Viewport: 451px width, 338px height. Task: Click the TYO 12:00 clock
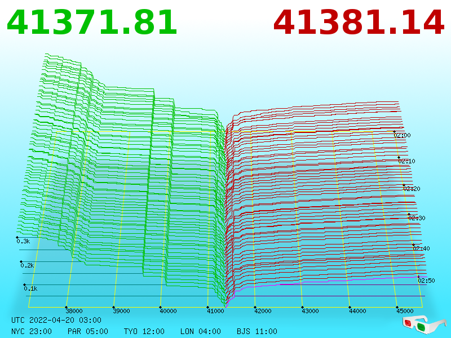click(144, 331)
